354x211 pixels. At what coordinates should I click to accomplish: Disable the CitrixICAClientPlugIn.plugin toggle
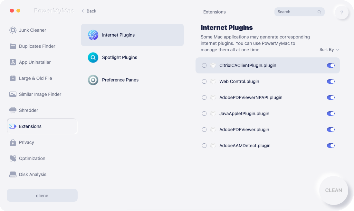(331, 65)
